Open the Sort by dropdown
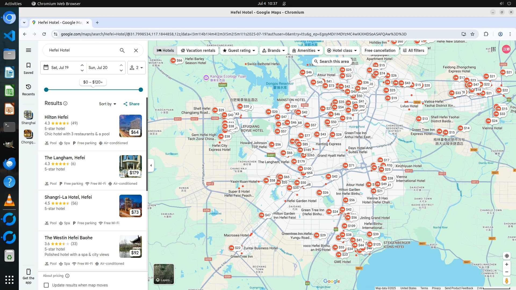The image size is (516, 290). tap(107, 104)
